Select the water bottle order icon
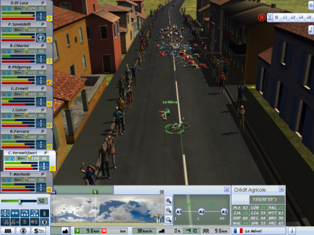Image resolution: width=314 pixels, height=235 pixels. [x=44, y=214]
